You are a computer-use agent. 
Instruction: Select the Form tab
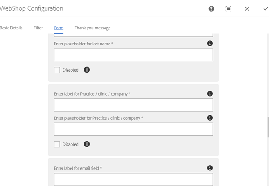coord(59,28)
